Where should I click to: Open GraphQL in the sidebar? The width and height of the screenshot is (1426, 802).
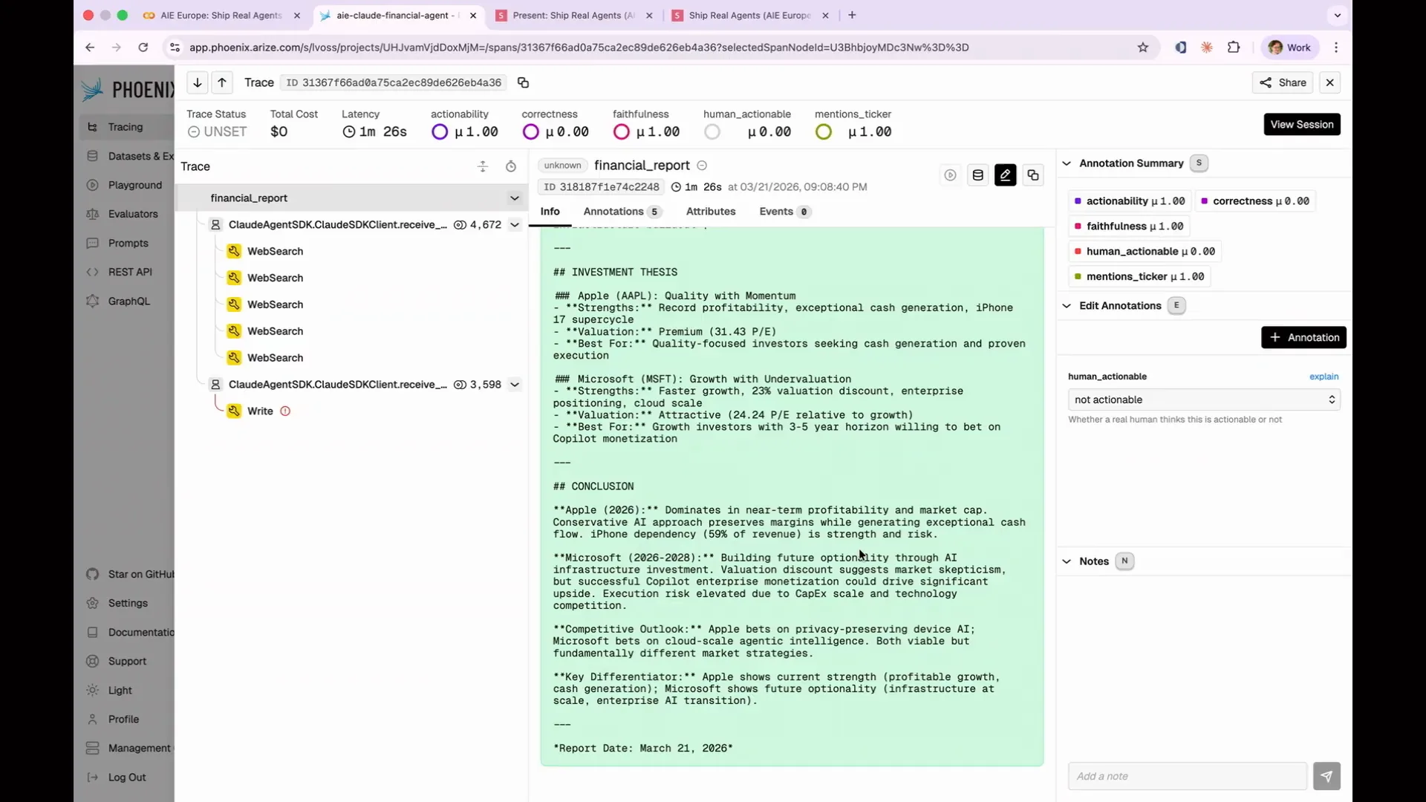tap(126, 301)
